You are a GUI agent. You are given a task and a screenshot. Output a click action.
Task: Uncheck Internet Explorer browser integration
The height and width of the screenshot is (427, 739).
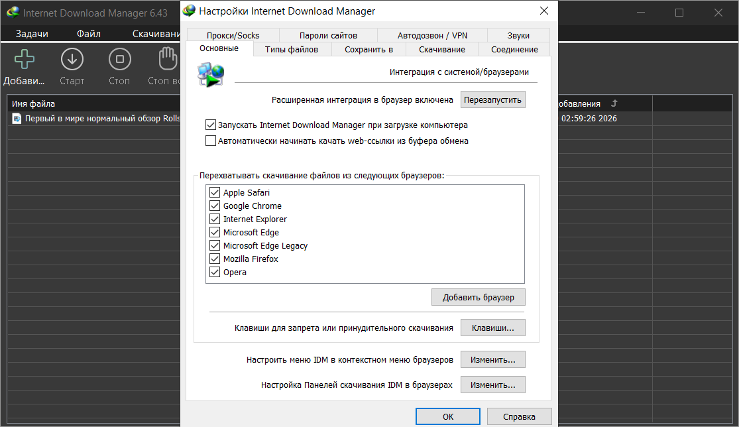point(215,219)
